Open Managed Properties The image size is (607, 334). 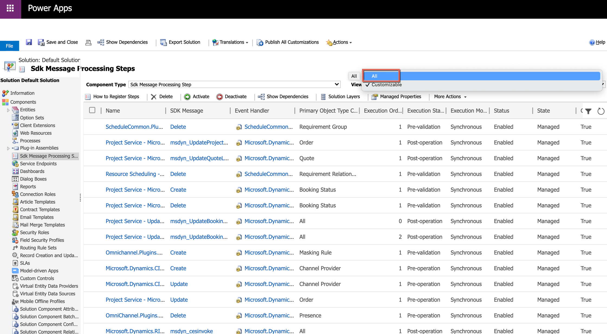pyautogui.click(x=396, y=97)
